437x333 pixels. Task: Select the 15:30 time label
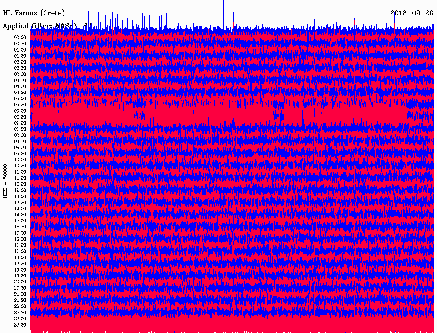[20, 227]
